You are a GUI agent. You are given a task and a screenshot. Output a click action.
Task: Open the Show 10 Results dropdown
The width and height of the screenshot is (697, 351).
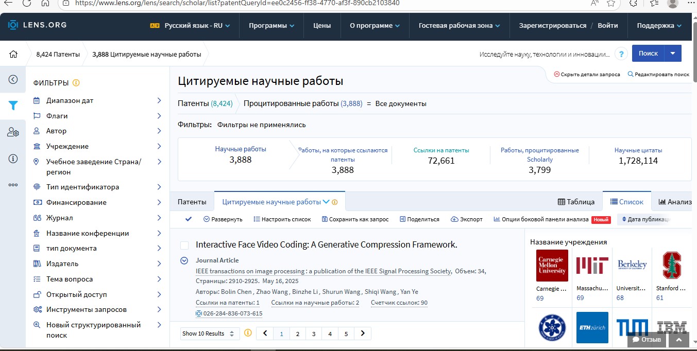coord(210,334)
